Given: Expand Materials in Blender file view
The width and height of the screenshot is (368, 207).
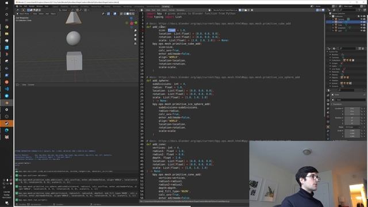Looking at the screenshot, I should tap(330, 72).
